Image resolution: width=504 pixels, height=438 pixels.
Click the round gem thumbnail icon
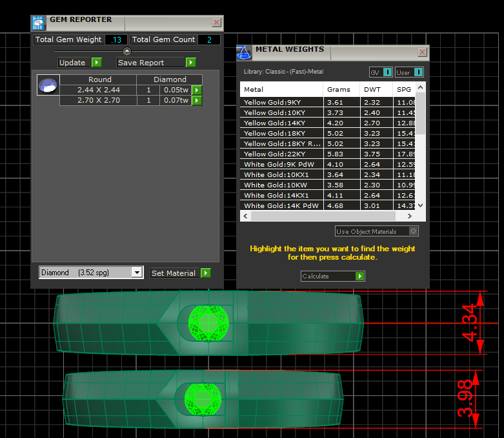(x=48, y=85)
